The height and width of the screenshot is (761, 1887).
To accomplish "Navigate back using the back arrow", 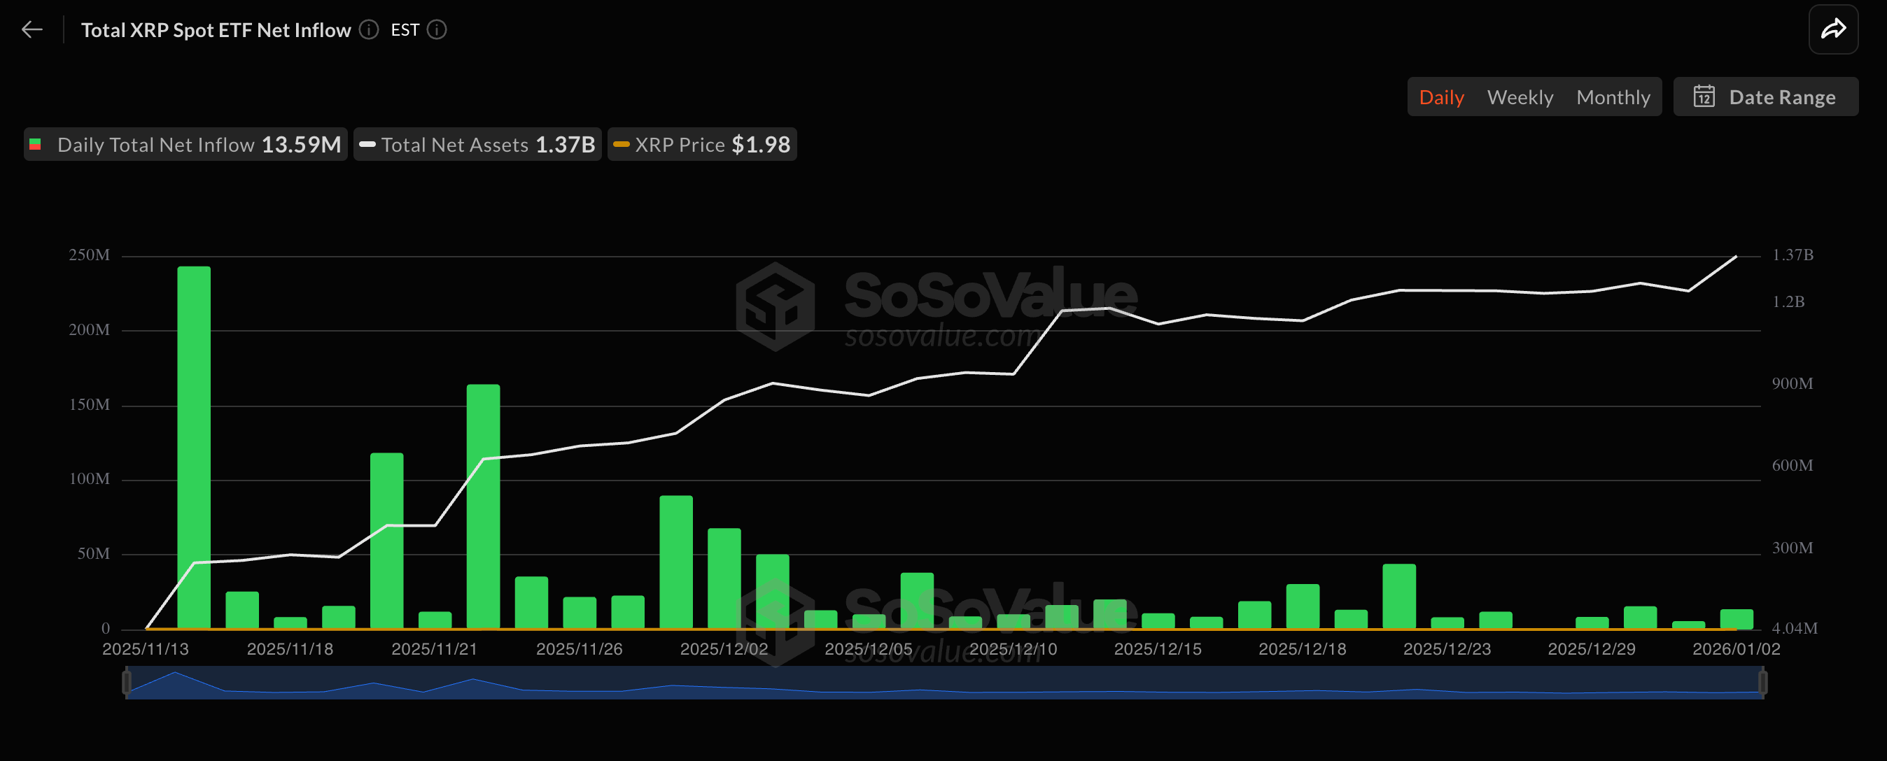I will point(32,29).
